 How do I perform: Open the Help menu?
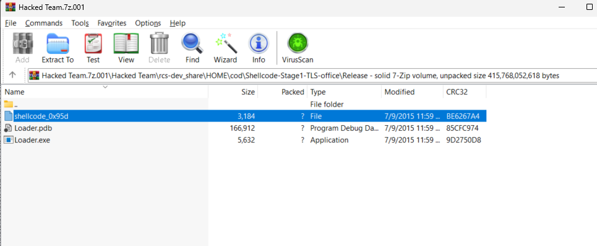click(x=178, y=24)
